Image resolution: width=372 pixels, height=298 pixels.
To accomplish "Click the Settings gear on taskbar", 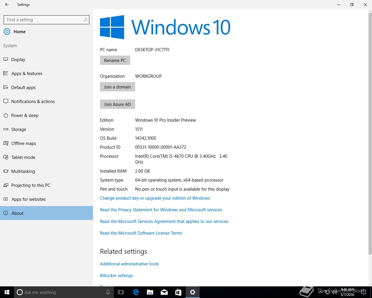I will [193, 292].
